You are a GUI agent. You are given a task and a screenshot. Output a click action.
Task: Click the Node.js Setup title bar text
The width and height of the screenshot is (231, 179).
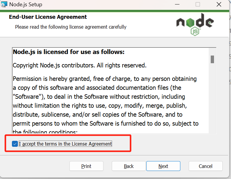click(26, 4)
